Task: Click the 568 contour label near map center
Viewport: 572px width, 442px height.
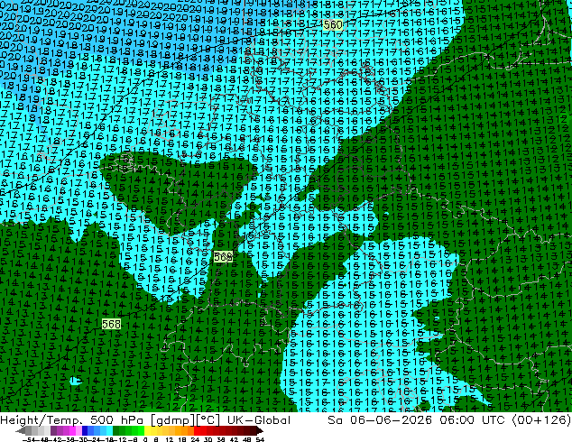Action: point(223,257)
